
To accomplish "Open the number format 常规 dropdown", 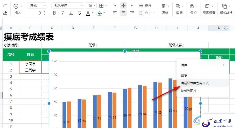I will (x=37, y=6).
